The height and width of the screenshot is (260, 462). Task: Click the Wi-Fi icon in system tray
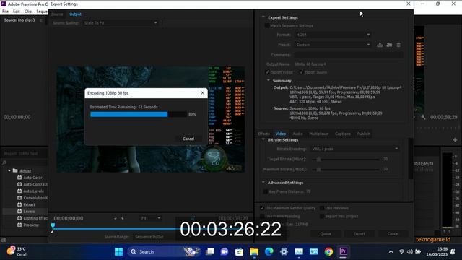pyautogui.click(x=401, y=251)
